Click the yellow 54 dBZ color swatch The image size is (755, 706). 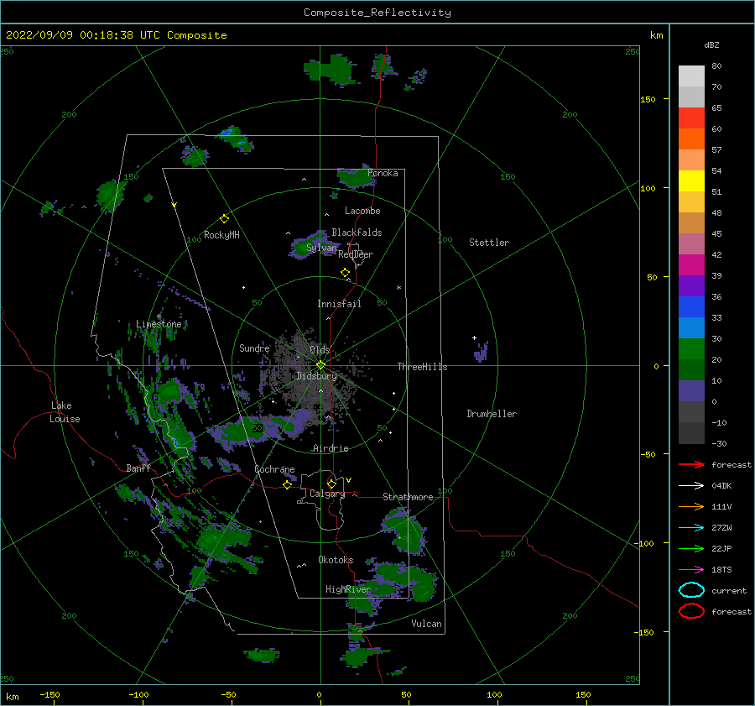691,180
